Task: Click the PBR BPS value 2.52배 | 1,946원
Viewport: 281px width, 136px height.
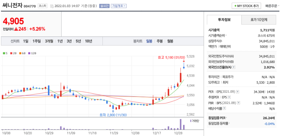Action: [264, 103]
